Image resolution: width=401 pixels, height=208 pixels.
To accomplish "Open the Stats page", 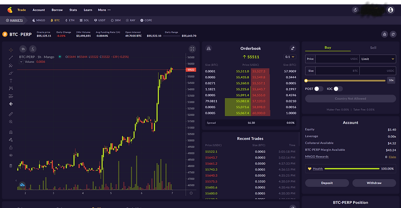I will (73, 10).
